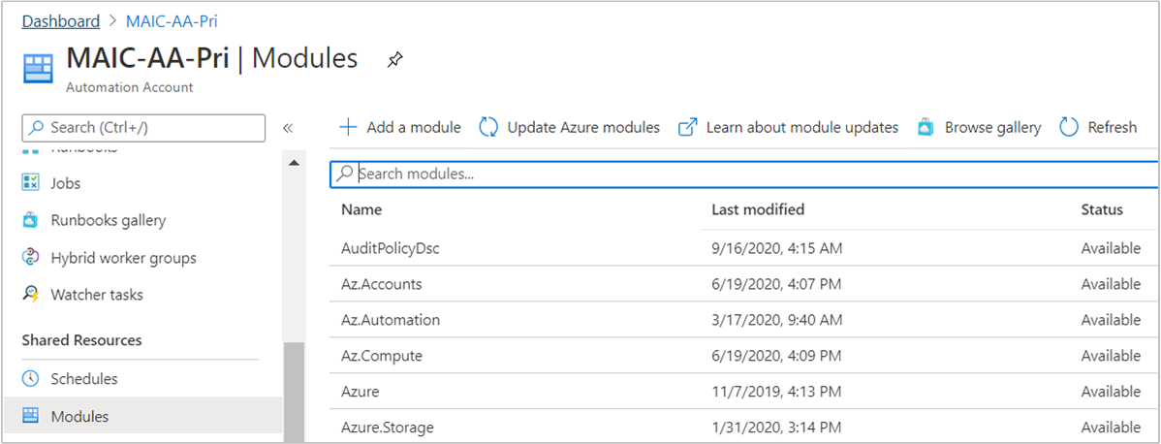Click the Browse gallery bag icon
The height and width of the screenshot is (444, 1161).
coord(926,127)
